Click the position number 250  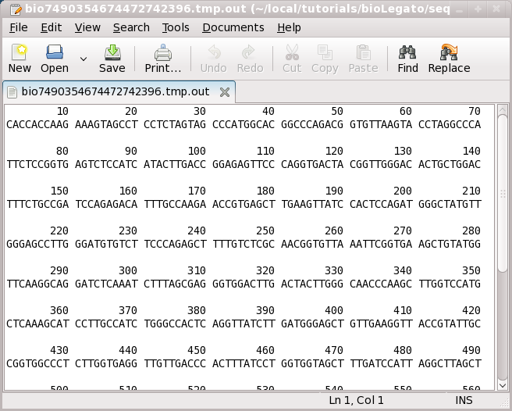pos(265,231)
